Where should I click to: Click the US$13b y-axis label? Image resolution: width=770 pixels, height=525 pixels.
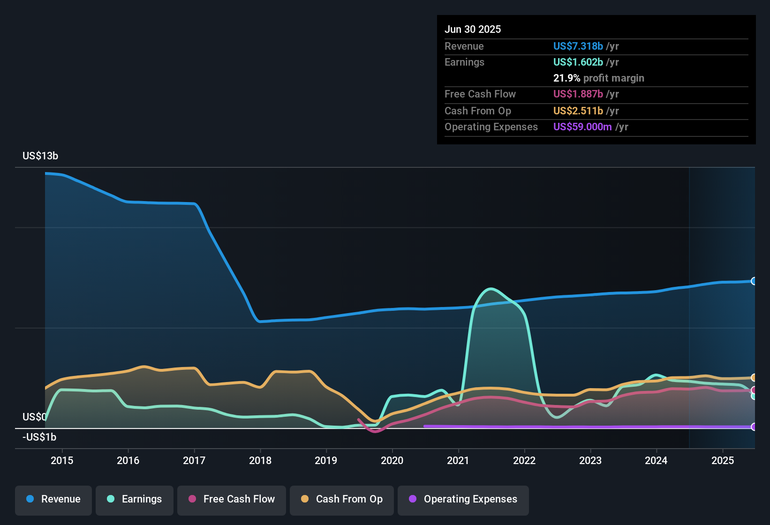tap(40, 156)
